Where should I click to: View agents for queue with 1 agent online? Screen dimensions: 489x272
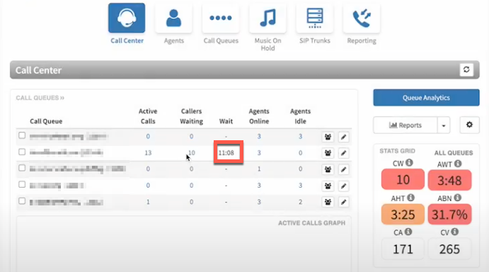click(328, 169)
